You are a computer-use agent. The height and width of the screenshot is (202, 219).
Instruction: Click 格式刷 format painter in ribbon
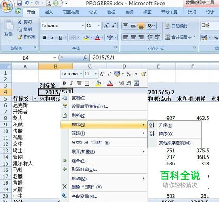[x=27, y=36]
